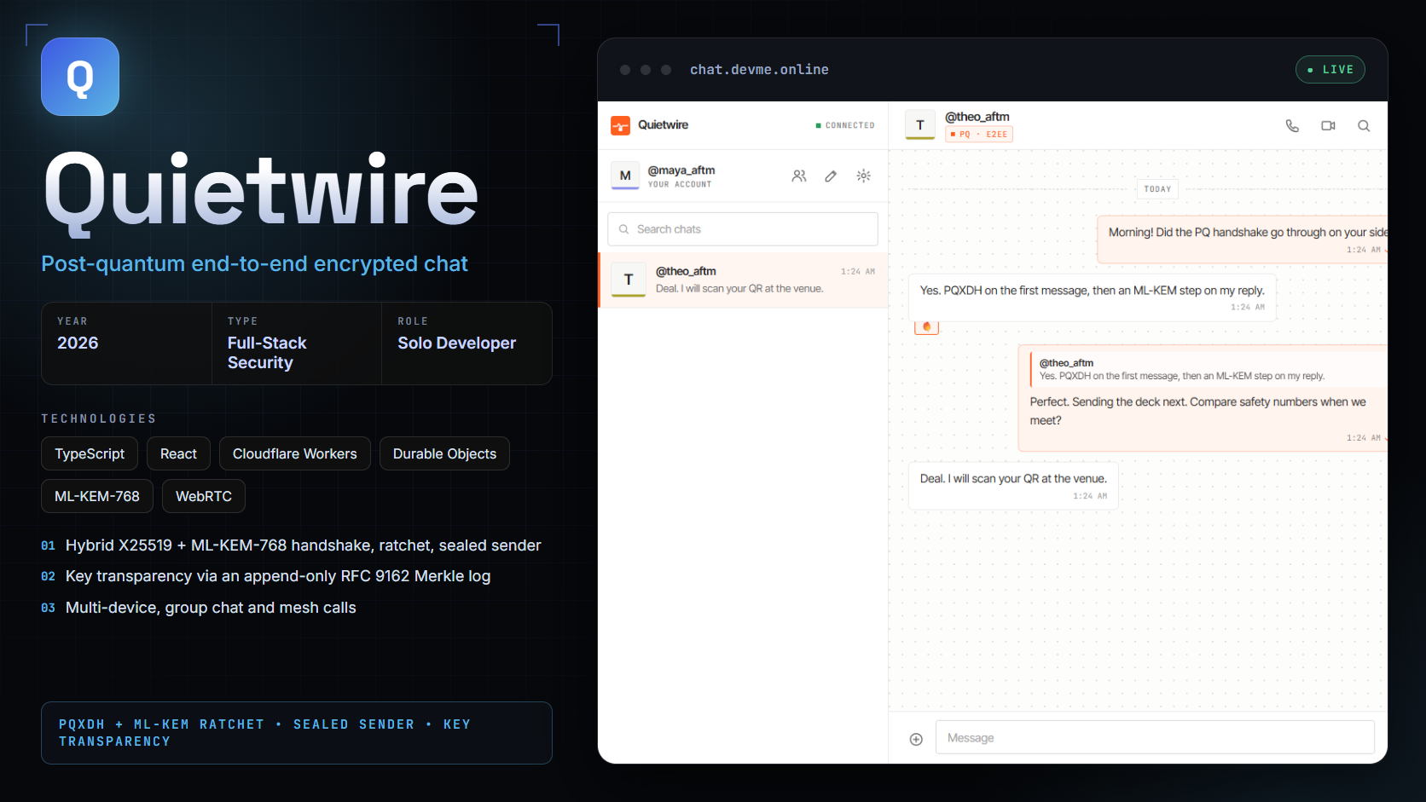This screenshot has height=802, width=1426.
Task: Click theo_aftm avatar in chat header
Action: (919, 125)
